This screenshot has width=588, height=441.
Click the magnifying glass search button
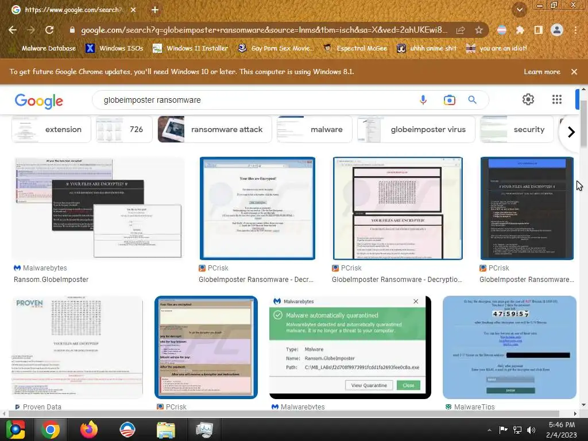tap(472, 100)
